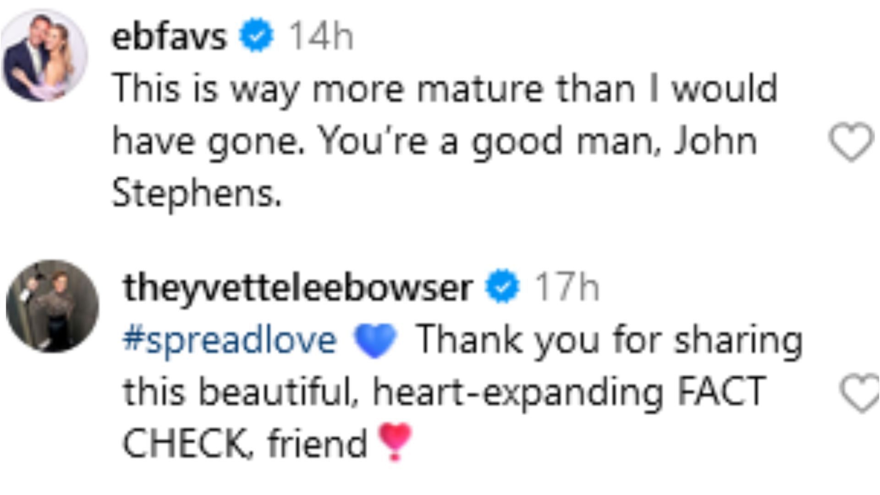Open the #spreadlove hashtag
Screen dimensions: 880x495
coord(230,340)
